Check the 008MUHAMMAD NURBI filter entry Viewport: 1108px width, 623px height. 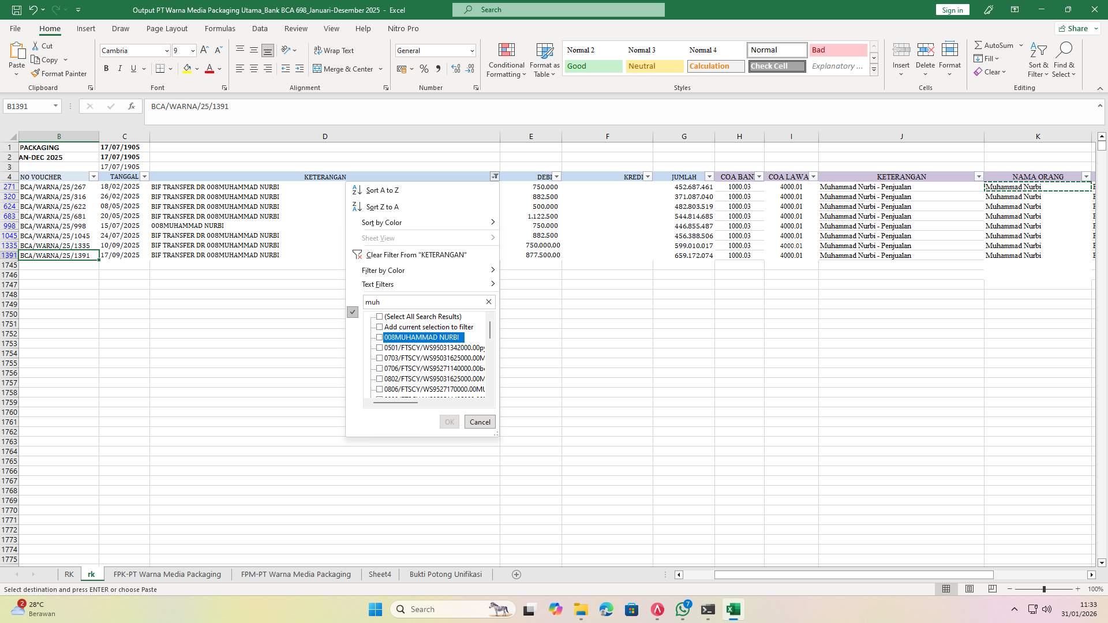click(379, 337)
